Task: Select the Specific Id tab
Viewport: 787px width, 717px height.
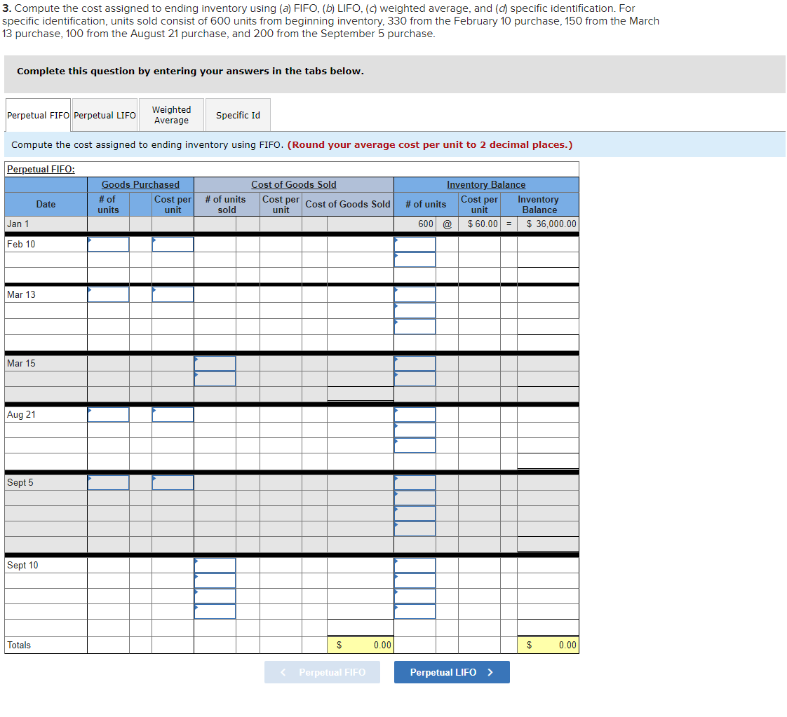Action: (x=238, y=115)
